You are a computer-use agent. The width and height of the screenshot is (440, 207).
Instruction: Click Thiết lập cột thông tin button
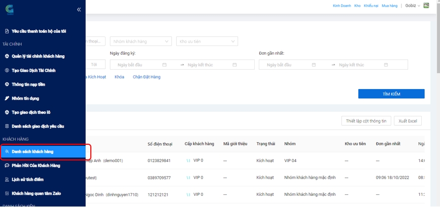click(x=366, y=121)
